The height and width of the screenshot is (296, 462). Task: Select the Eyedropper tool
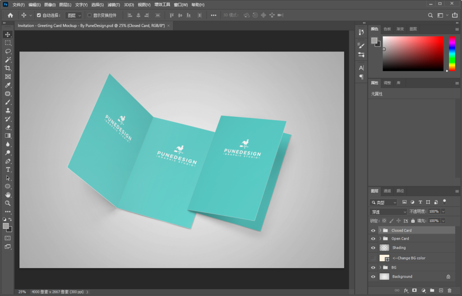(x=8, y=85)
